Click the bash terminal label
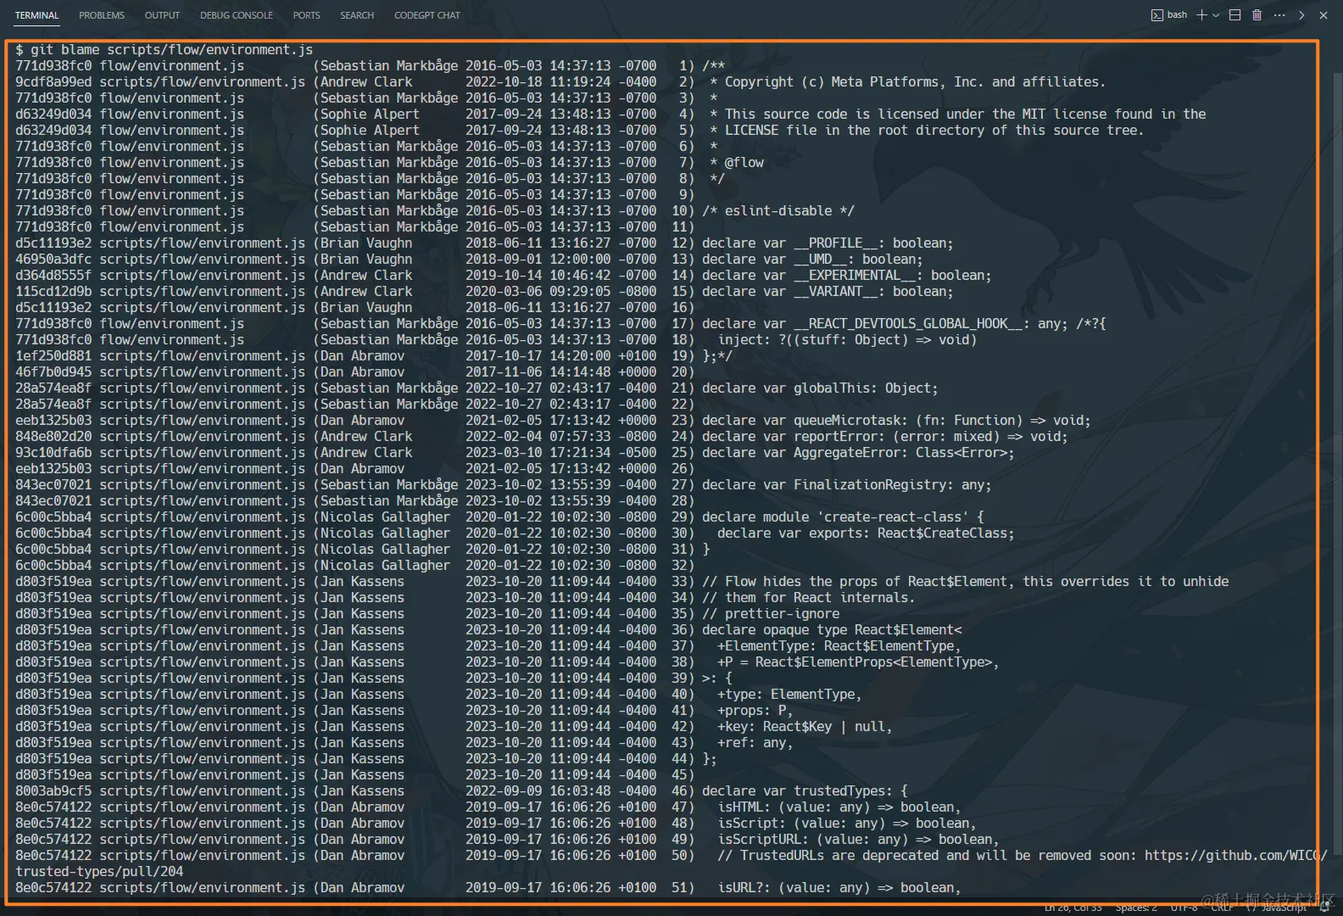 pos(1177,15)
